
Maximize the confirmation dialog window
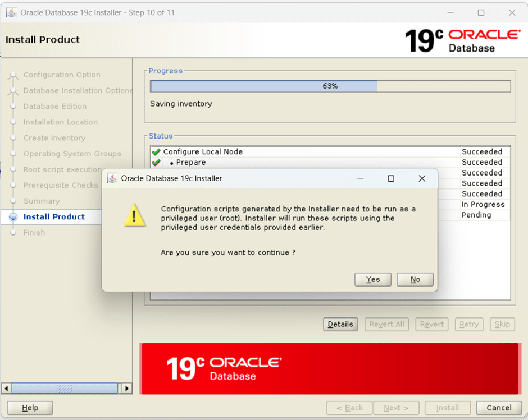pyautogui.click(x=391, y=178)
